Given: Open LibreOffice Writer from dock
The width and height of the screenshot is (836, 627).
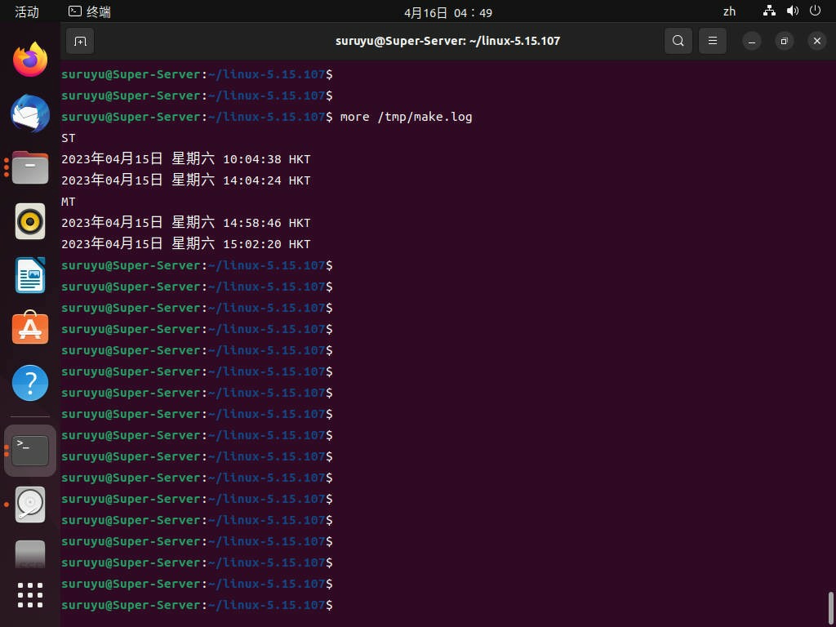Looking at the screenshot, I should click(30, 275).
